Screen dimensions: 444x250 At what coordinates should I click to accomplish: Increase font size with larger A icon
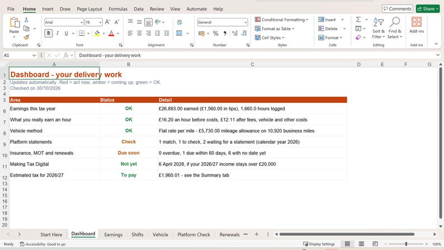107,22
